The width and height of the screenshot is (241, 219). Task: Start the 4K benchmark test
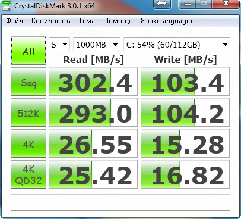coord(28,143)
